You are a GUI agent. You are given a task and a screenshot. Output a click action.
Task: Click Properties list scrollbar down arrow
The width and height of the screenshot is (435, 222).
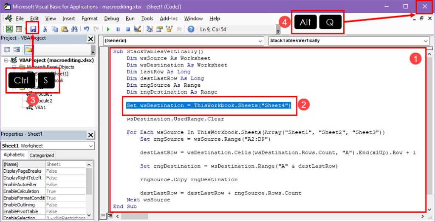[x=89, y=215]
